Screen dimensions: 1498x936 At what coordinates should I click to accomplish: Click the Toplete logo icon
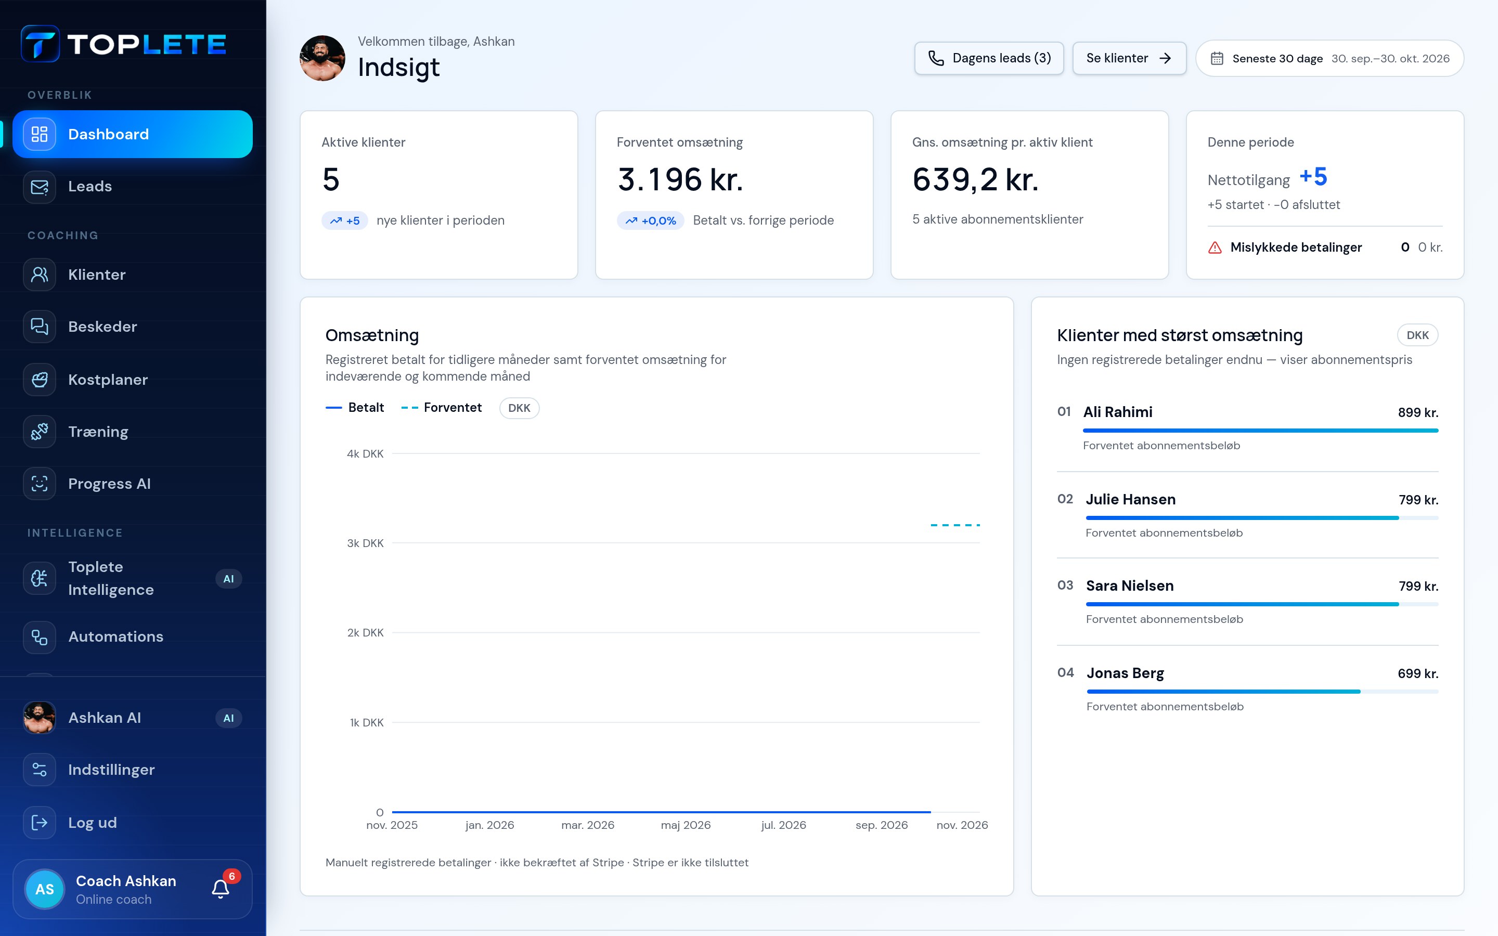tap(40, 44)
